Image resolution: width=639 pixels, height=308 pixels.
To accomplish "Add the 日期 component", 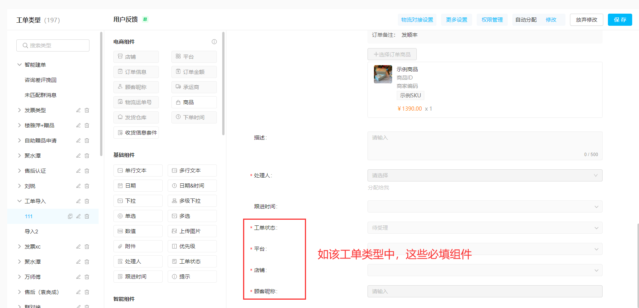I will coord(138,186).
